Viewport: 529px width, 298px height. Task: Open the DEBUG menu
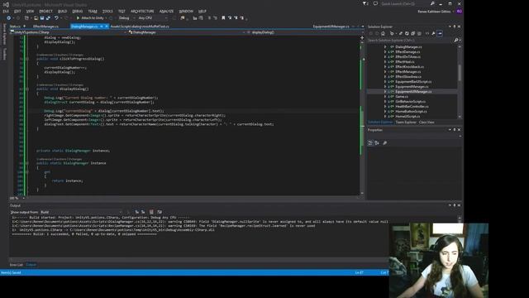click(x=78, y=11)
